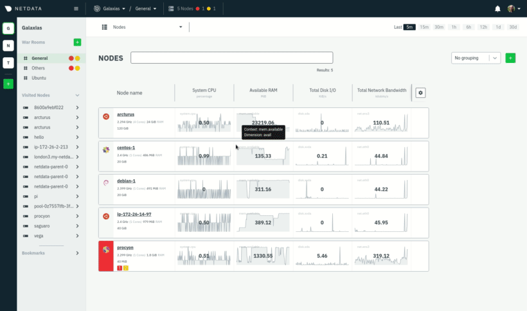This screenshot has height=311, width=527.
Task: Select the 12h time range
Action: (483, 27)
